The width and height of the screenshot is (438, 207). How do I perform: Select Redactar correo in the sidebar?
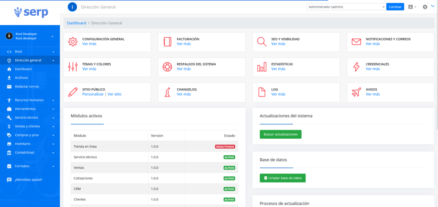tap(27, 87)
